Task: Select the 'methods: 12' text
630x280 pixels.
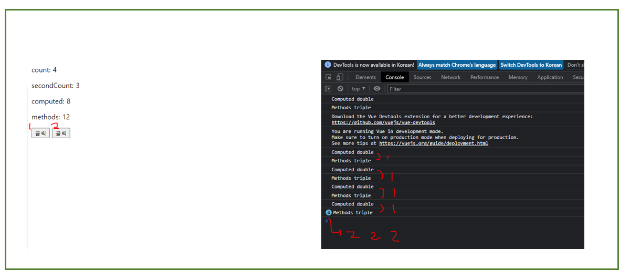Action: [x=50, y=117]
